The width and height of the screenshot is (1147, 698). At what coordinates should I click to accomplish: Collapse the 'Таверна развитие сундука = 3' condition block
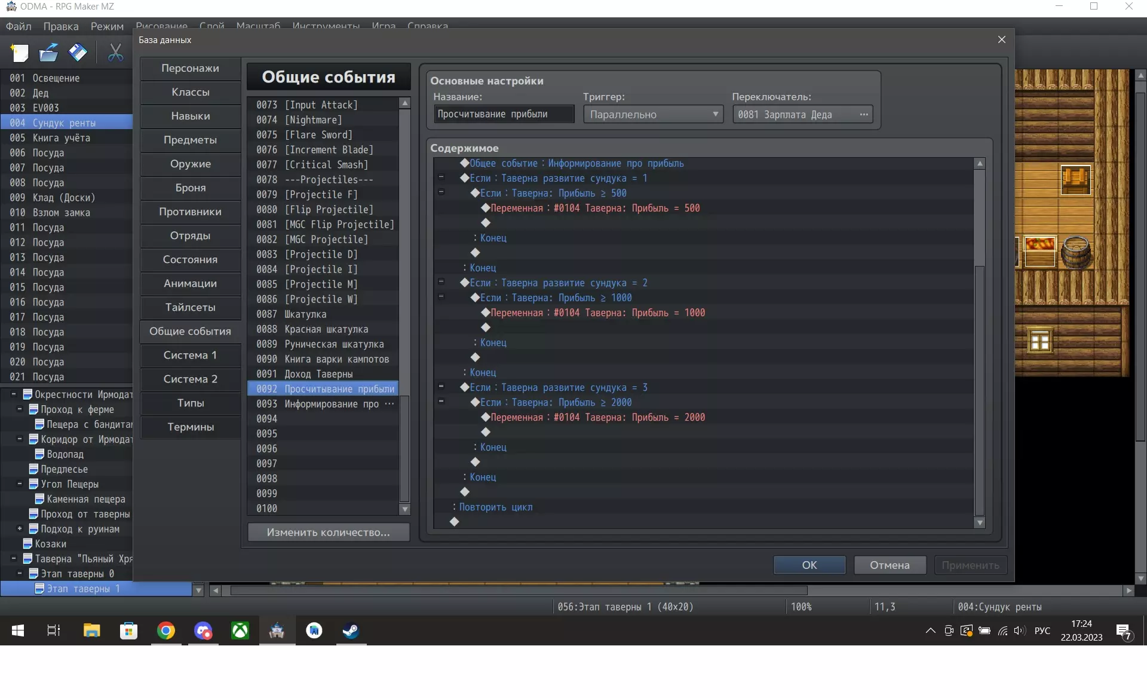click(x=441, y=387)
